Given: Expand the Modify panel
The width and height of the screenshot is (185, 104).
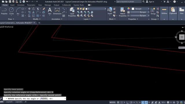Looking at the screenshot, I should click(37, 19).
